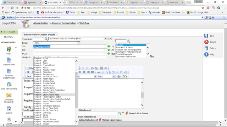
Task: Open the Customization icon in sidebar
Action: click(x=9, y=60)
